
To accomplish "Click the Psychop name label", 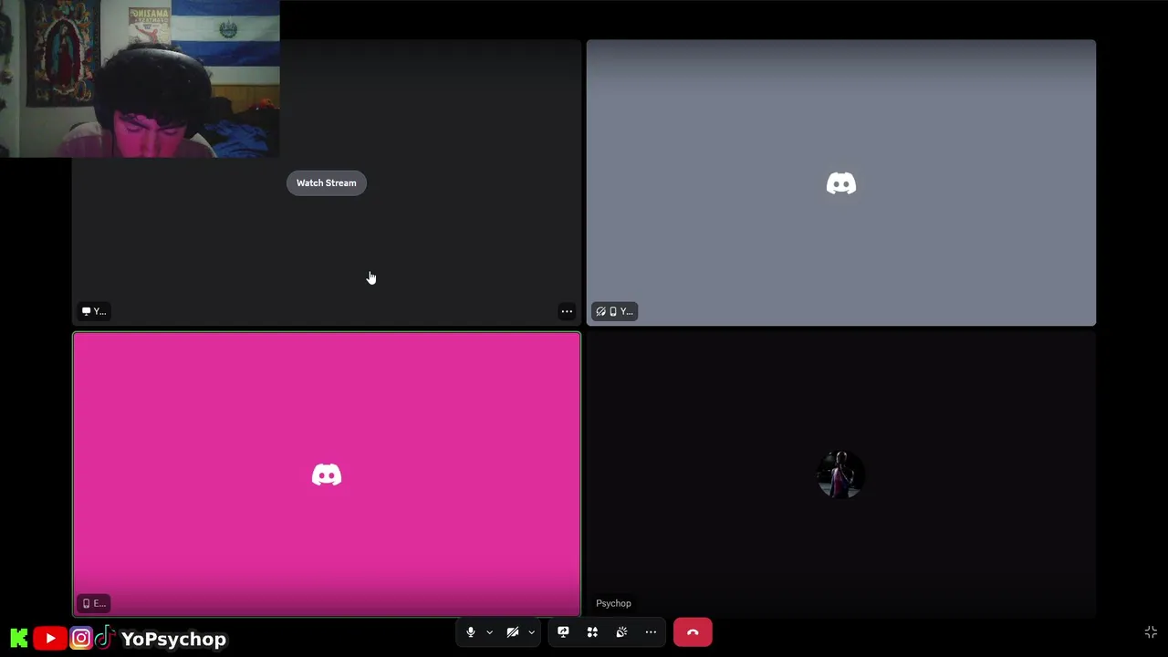I will [613, 603].
